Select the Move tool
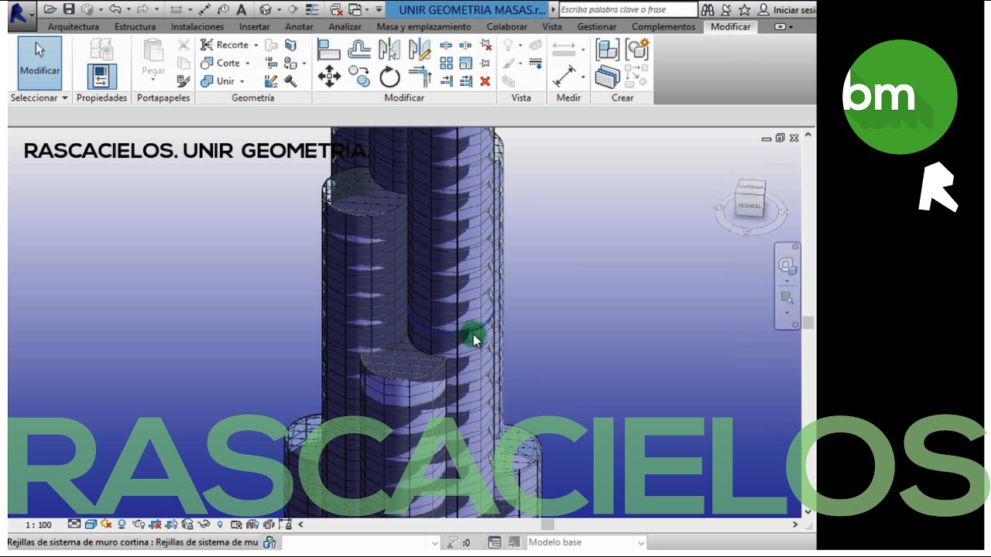 pos(328,77)
